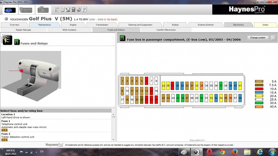Open the Steering and Suspension tab

coord(140,25)
